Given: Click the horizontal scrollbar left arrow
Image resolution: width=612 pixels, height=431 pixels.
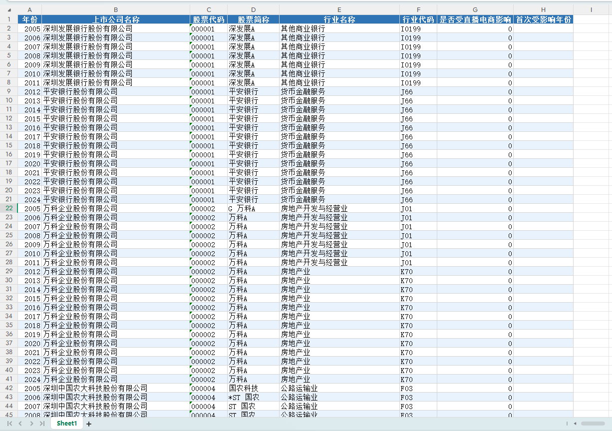Looking at the screenshot, I should pyautogui.click(x=575, y=424).
